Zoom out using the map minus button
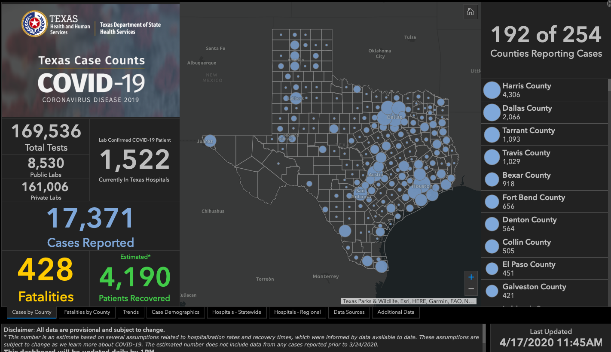The height and width of the screenshot is (352, 611). coord(471,289)
